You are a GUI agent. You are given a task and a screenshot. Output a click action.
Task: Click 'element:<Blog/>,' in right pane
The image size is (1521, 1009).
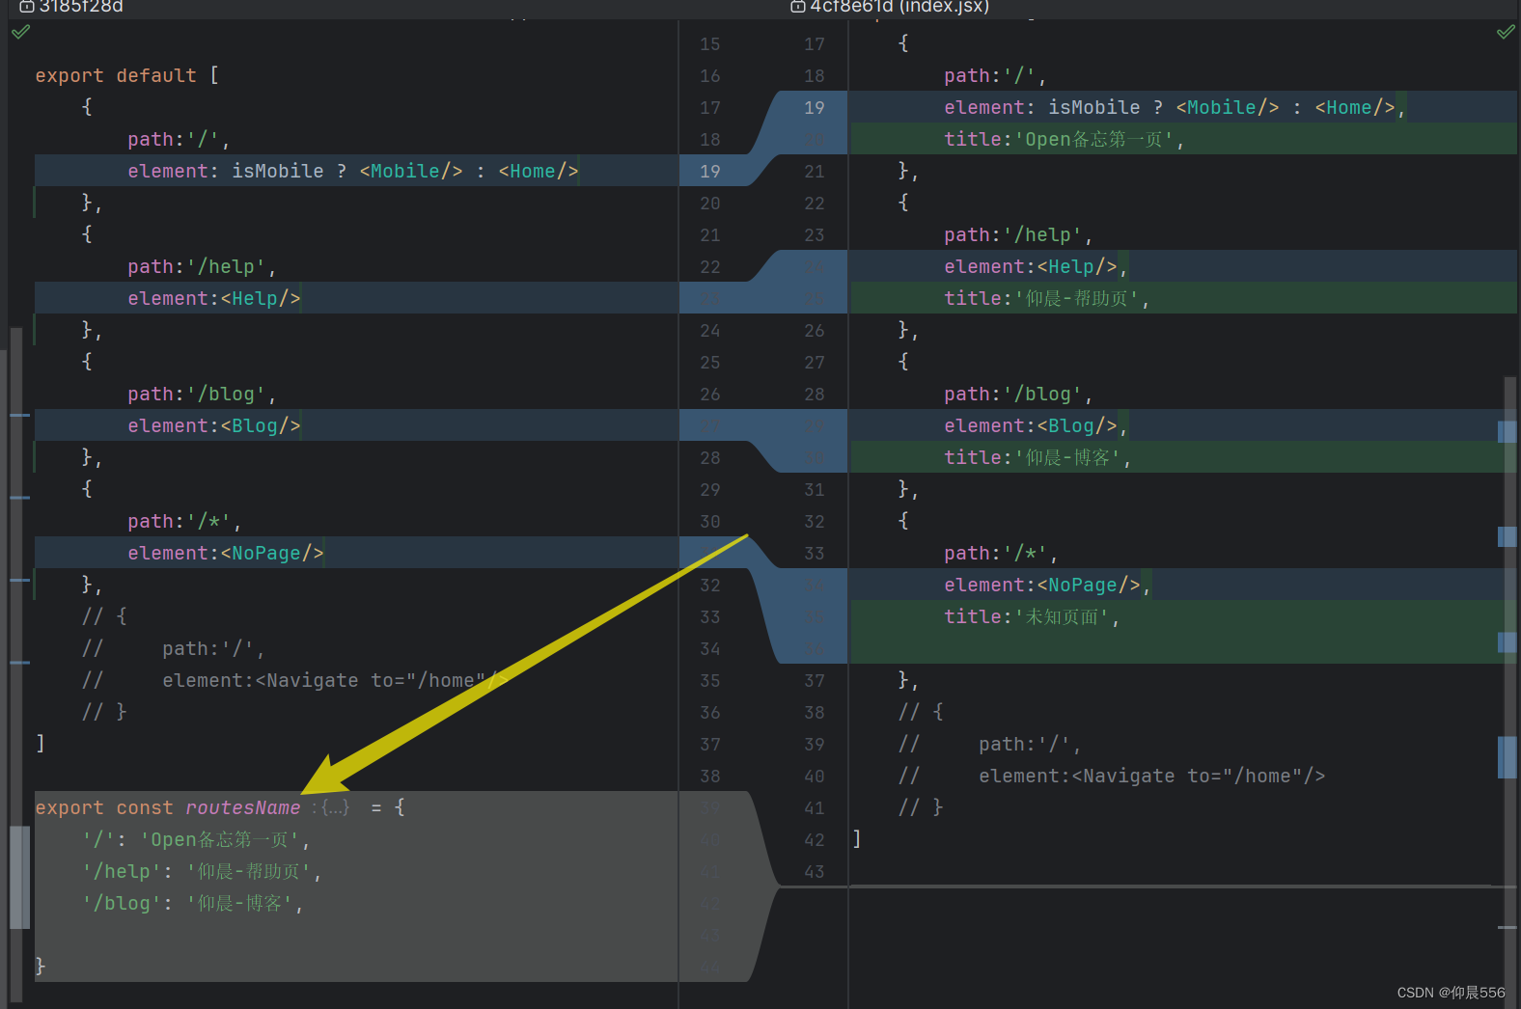[x=1037, y=425]
